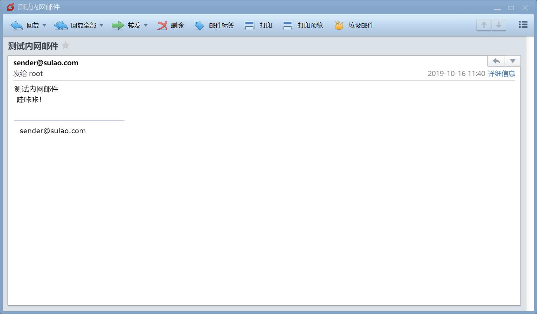The height and width of the screenshot is (314, 537).
Task: Click the date 2019-10-16 11:40
Action: 456,74
